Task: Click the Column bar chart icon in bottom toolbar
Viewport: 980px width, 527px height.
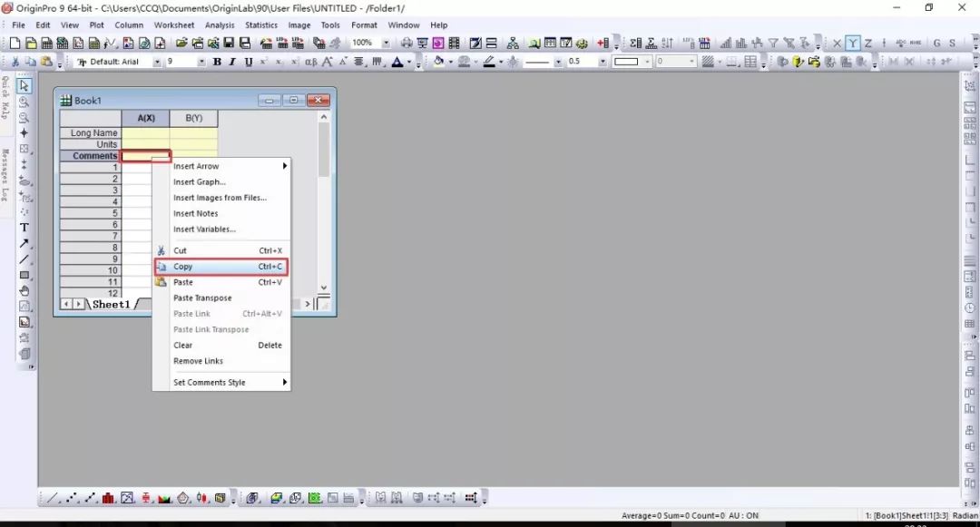Action: 108,498
